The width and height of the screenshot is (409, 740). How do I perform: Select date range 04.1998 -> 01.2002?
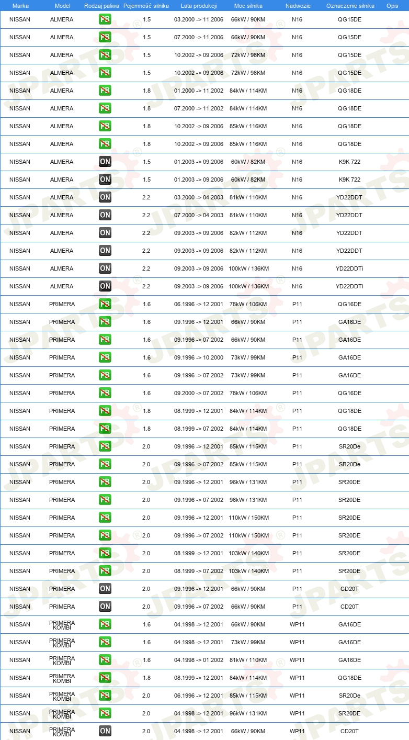click(x=199, y=660)
